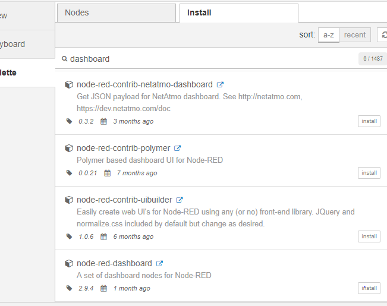Click 'Get JSON payload for NetAtmo' description

[x=190, y=102]
